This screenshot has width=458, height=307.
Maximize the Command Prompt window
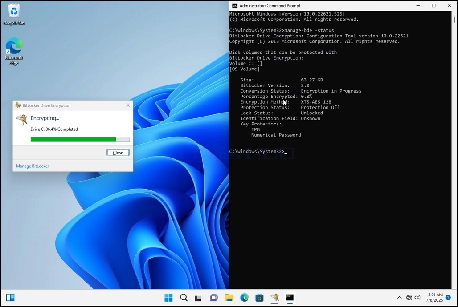coord(434,5)
